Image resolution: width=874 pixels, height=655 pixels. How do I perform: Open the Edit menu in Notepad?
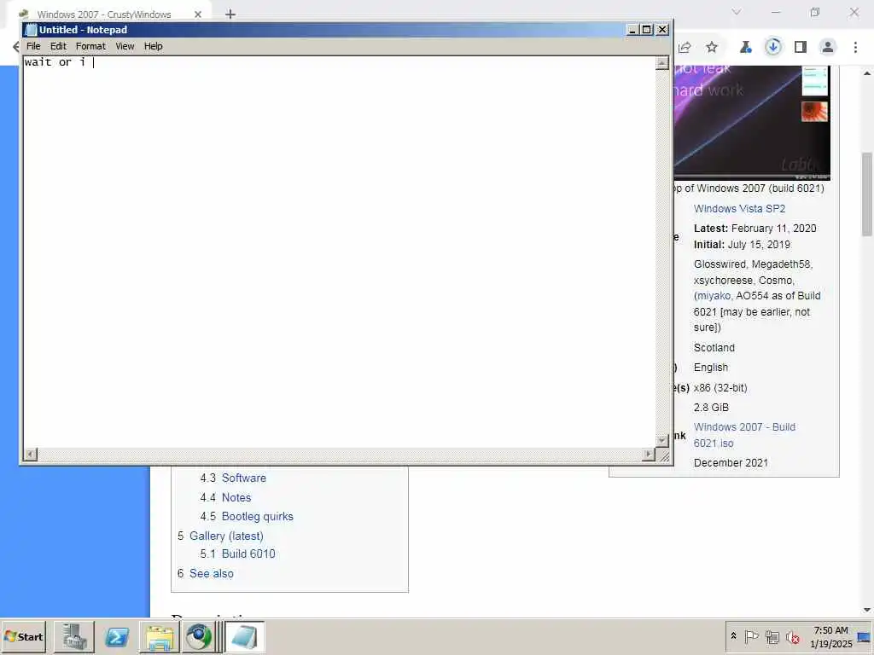pyautogui.click(x=58, y=46)
